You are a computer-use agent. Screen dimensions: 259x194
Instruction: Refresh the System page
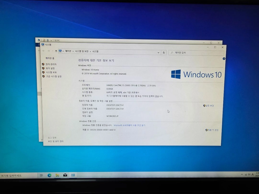(x=164, y=53)
